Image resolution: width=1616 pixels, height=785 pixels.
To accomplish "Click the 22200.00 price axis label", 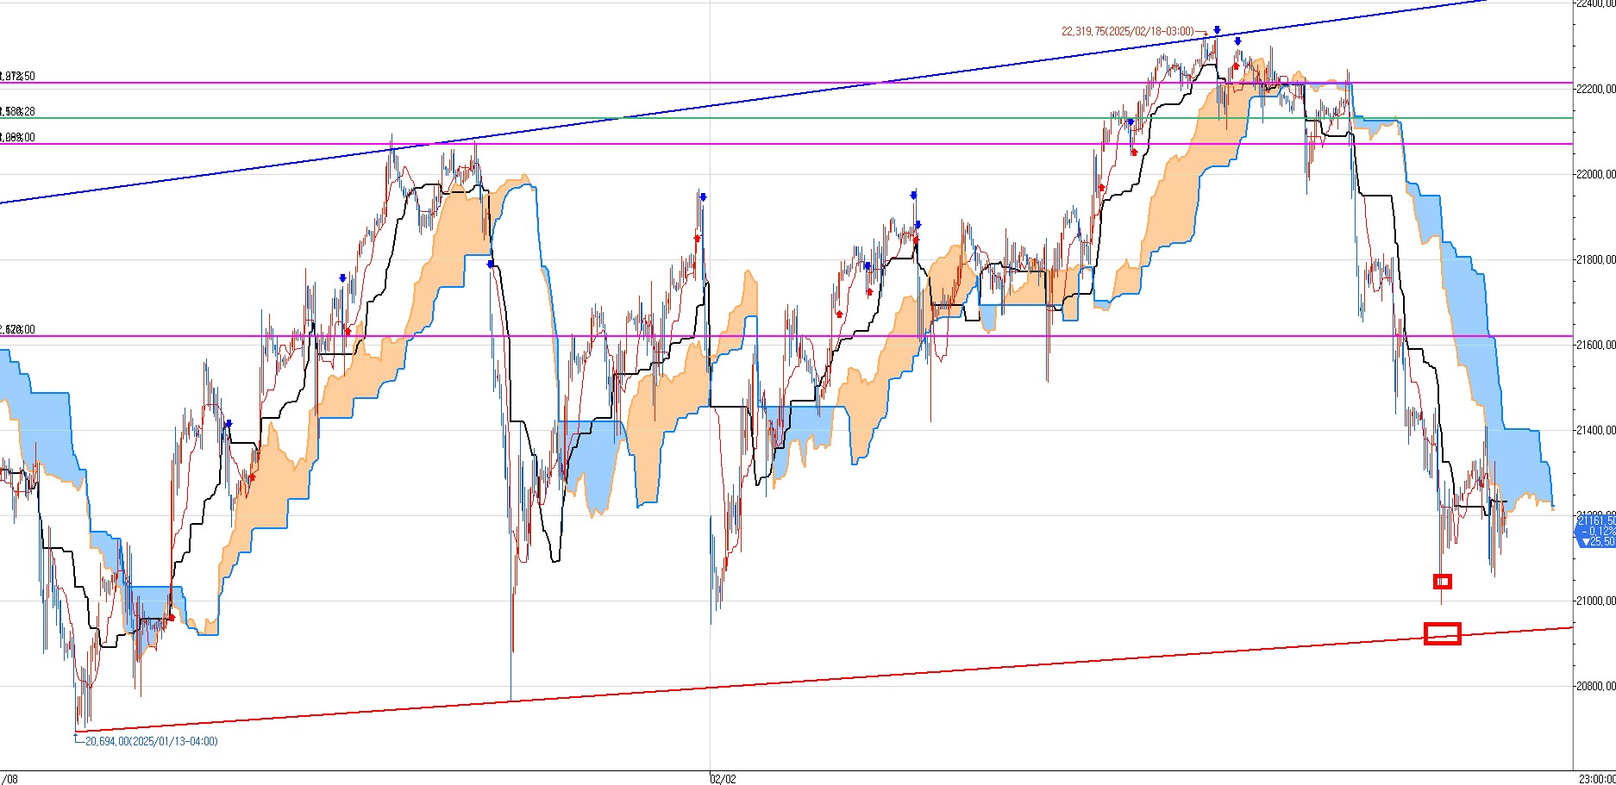I will [1595, 89].
